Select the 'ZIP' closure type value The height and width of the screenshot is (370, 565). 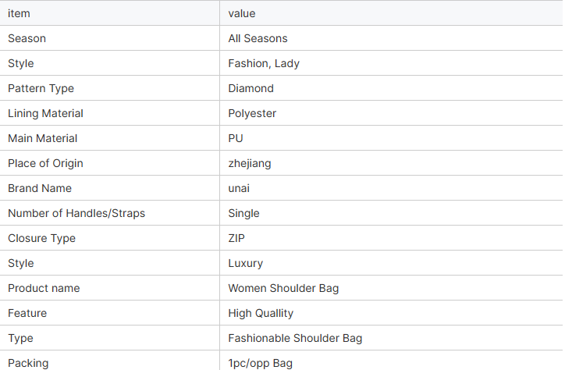pyautogui.click(x=236, y=238)
